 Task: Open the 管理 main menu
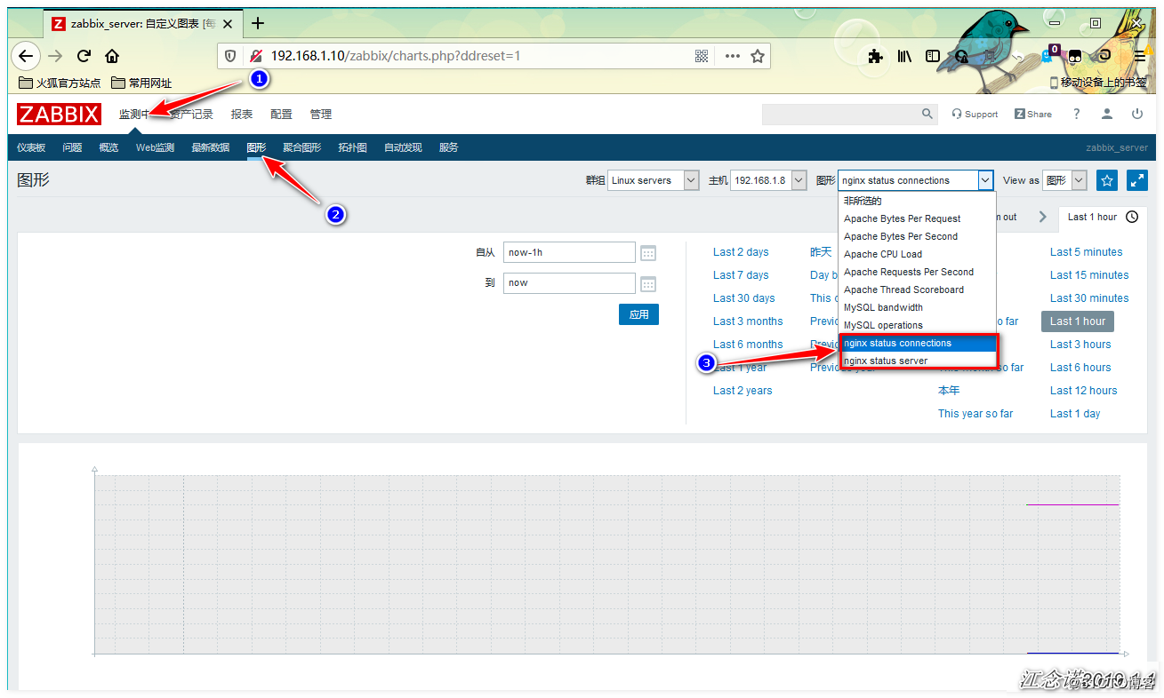click(x=320, y=114)
